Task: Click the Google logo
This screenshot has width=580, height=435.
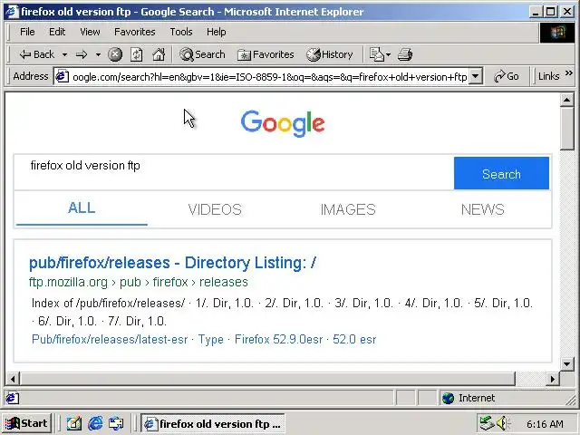Action: click(283, 123)
